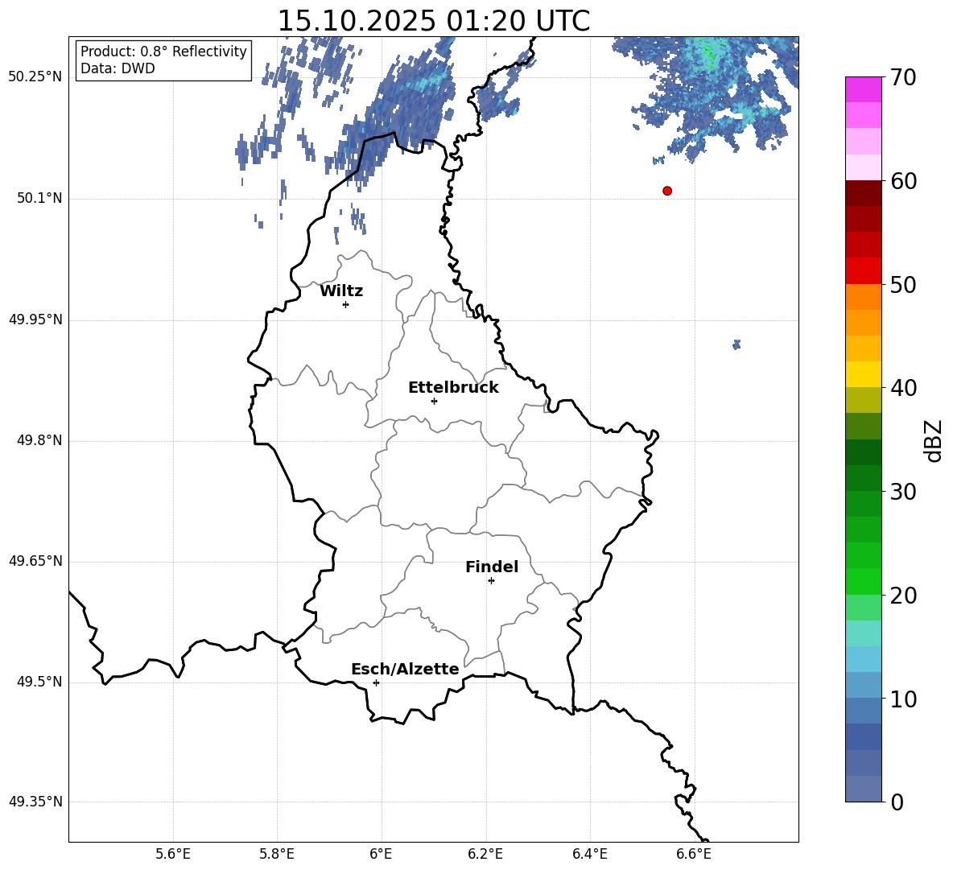Pick the magenta swatch at colorbar top
Image resolution: width=953 pixels, height=870 pixels.
tap(864, 89)
